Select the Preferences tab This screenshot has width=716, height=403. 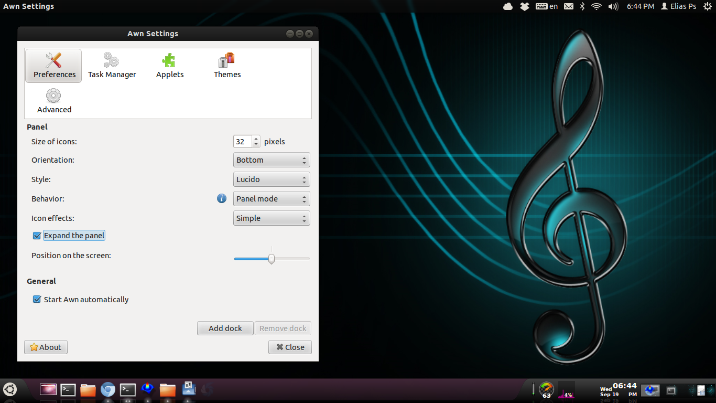tap(54, 66)
